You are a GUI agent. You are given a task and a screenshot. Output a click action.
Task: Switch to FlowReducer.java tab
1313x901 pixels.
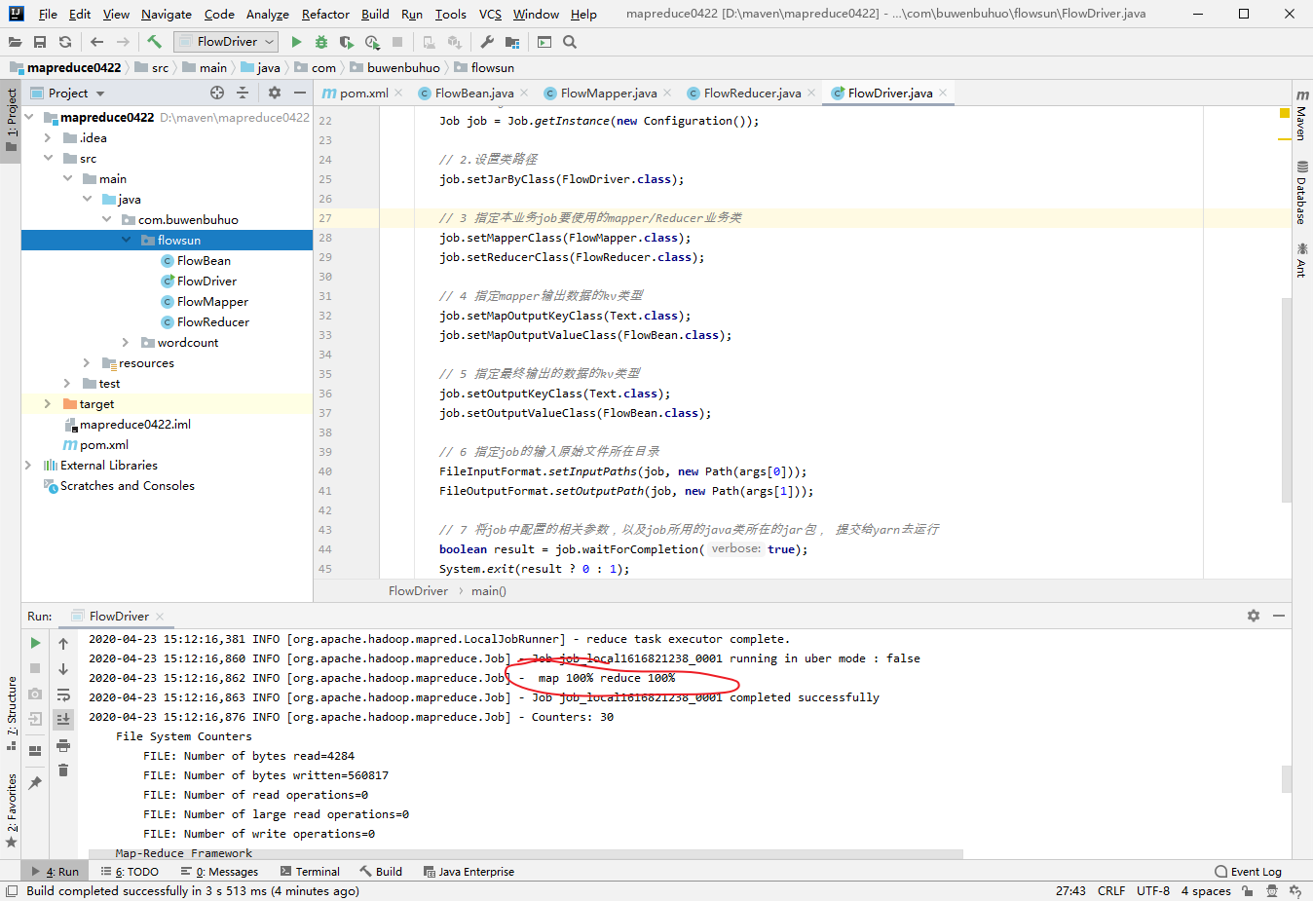point(752,94)
